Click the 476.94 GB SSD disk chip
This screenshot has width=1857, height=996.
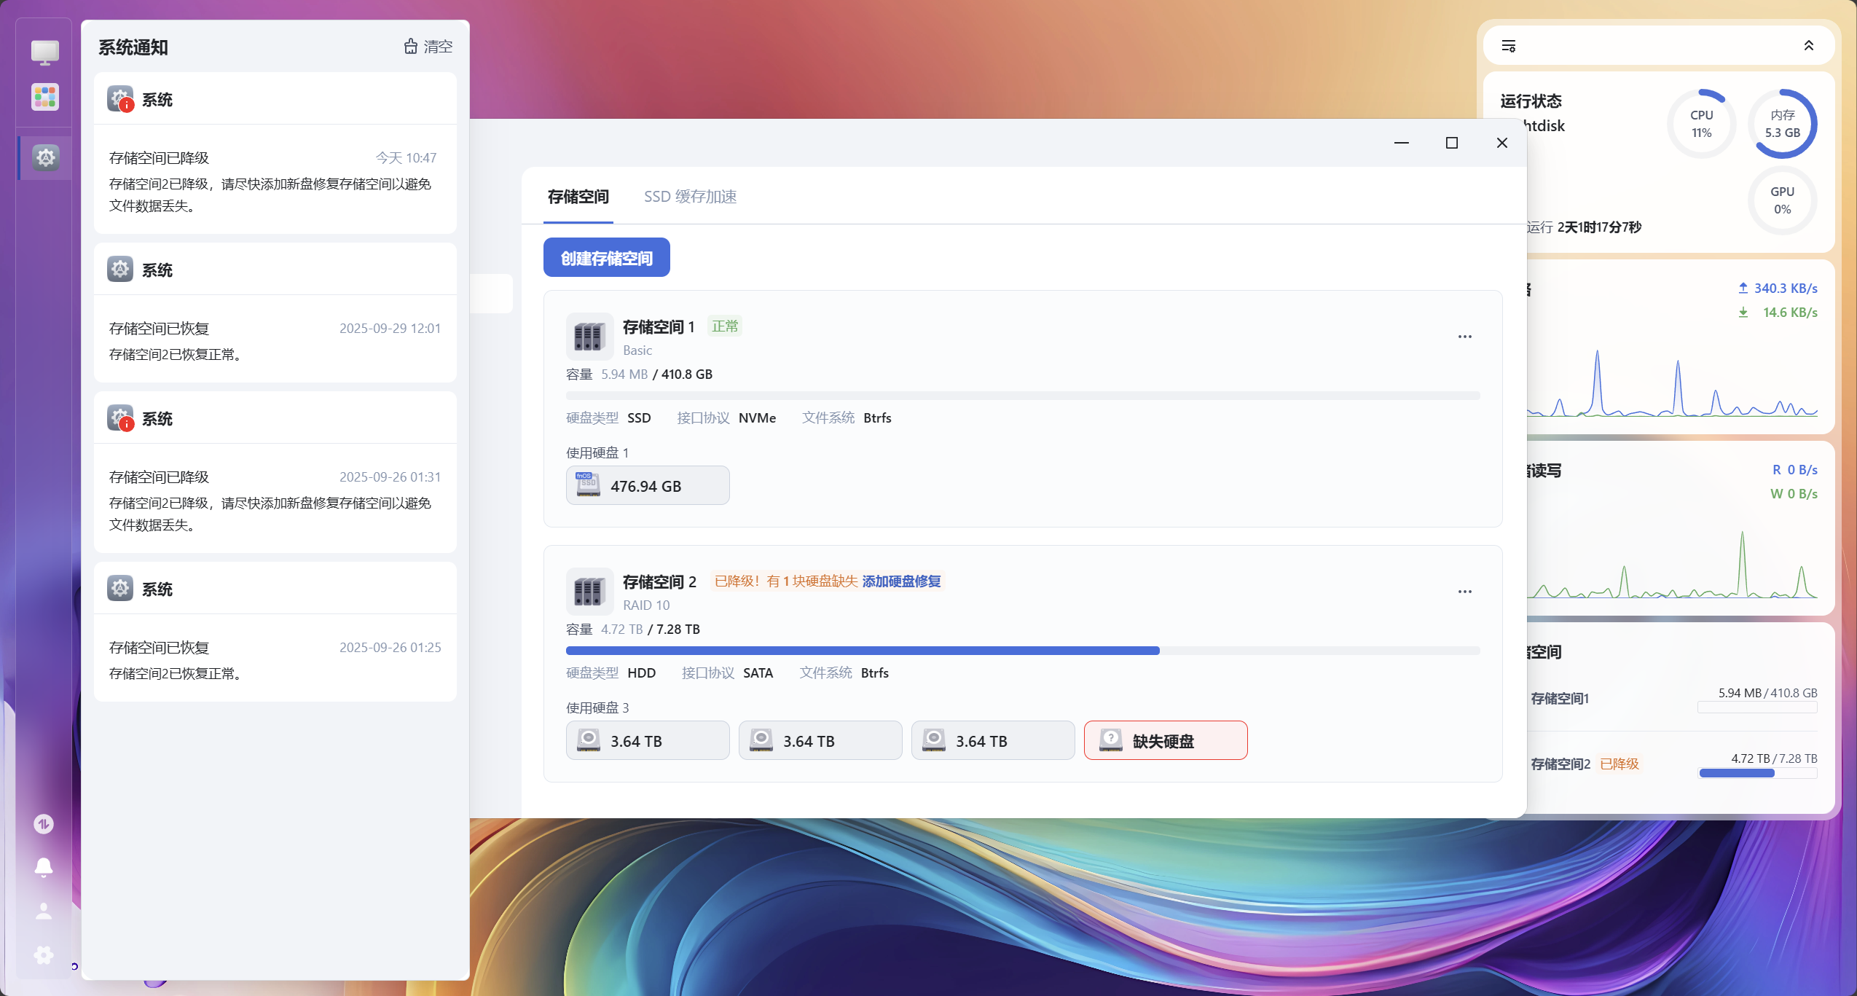pyautogui.click(x=647, y=486)
